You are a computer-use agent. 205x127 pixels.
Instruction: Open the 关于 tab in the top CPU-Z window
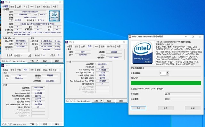(54, 6)
